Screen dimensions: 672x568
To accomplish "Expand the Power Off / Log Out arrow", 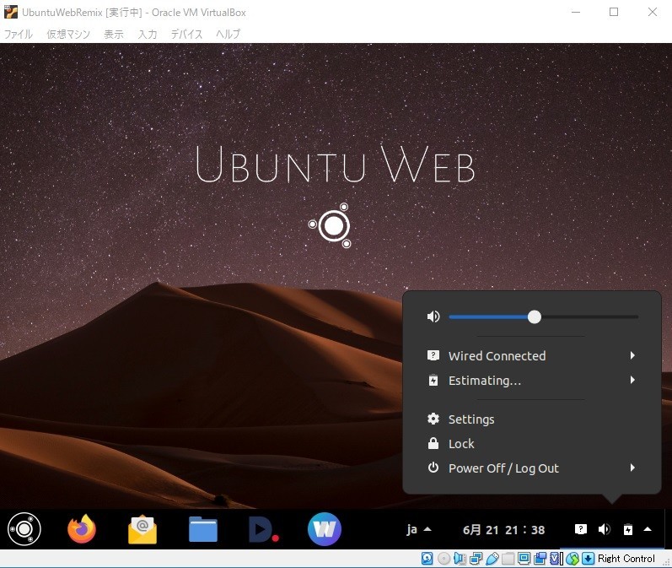I will [x=632, y=468].
